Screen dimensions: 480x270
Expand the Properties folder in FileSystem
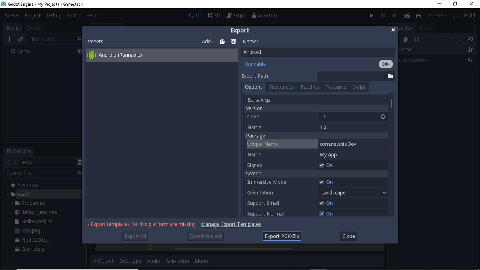pos(12,203)
